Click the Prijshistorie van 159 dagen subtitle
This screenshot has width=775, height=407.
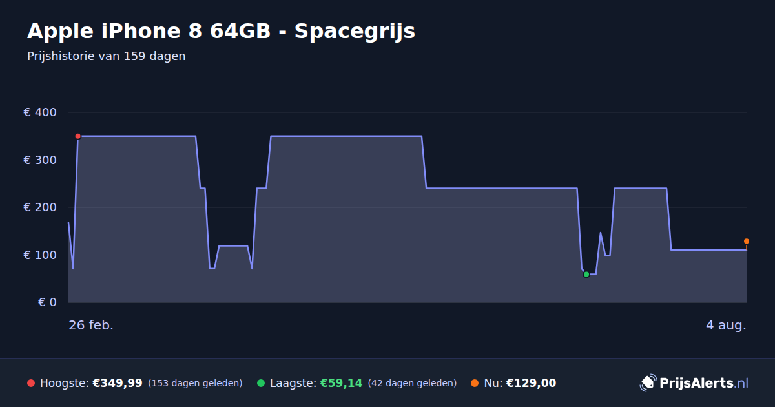tap(107, 56)
